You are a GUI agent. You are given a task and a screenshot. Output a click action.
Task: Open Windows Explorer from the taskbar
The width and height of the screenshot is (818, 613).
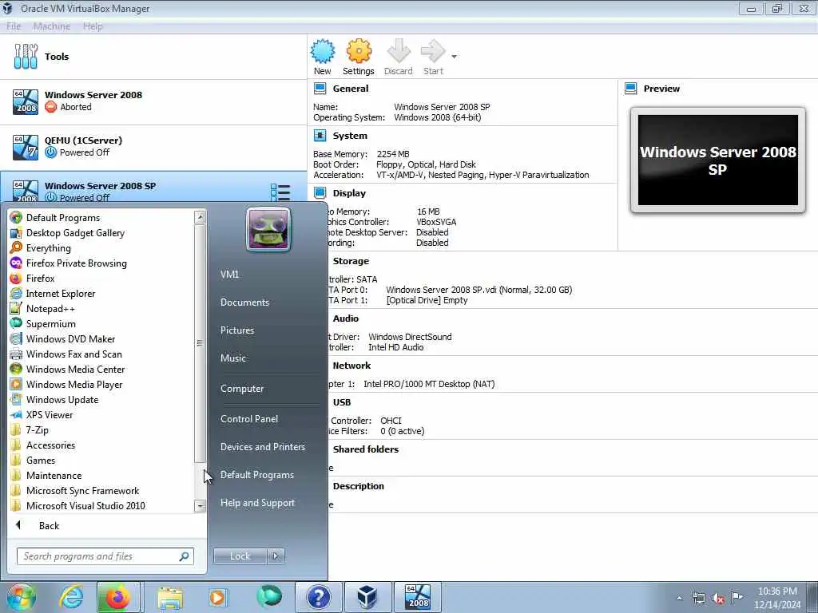[x=171, y=597]
